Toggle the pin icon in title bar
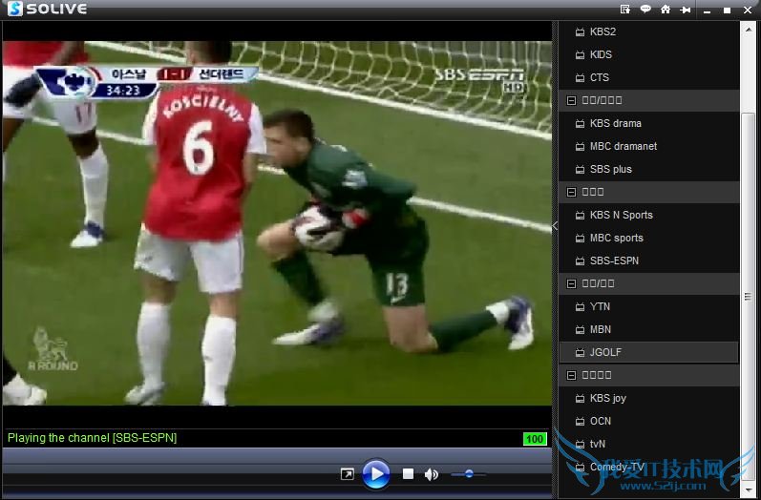Screen dimensions: 761x500 click(x=686, y=10)
